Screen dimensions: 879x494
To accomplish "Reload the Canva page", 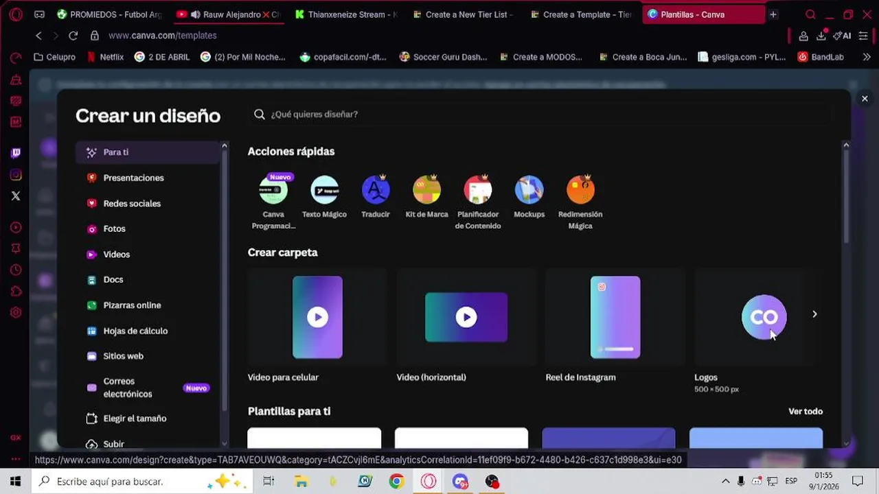I will pyautogui.click(x=73, y=36).
